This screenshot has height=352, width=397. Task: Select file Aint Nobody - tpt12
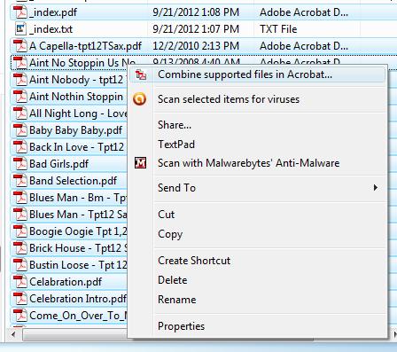click(76, 80)
